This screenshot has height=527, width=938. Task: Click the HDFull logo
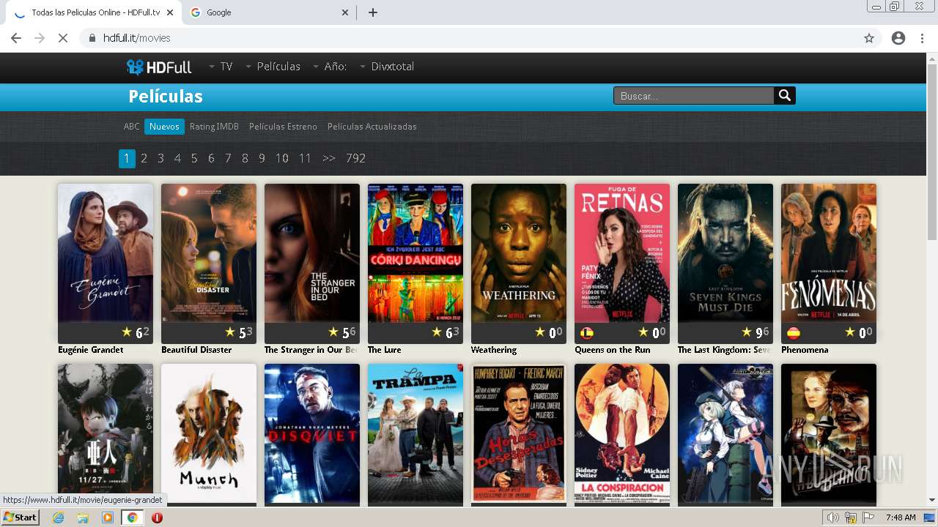158,67
